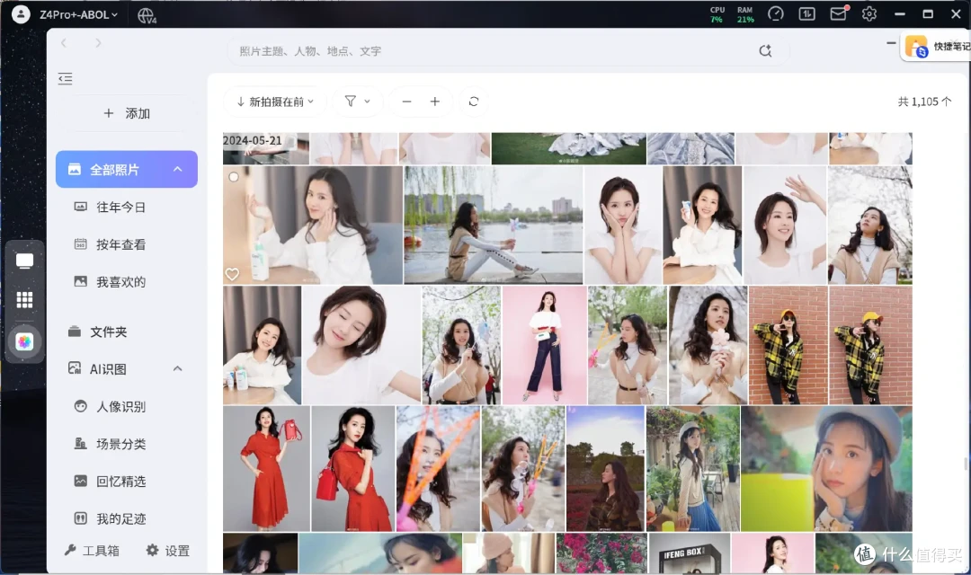Open the app grid icon in dock
Viewport: 971px width, 575px height.
(x=25, y=300)
